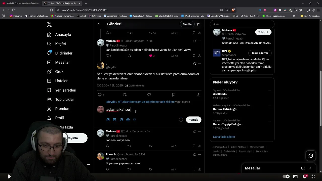Bookmark the hrydbr post
Image resolution: width=322 pixels, height=181 pixels.
(174, 95)
